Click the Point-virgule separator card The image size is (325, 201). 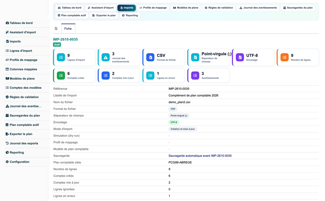208,57
